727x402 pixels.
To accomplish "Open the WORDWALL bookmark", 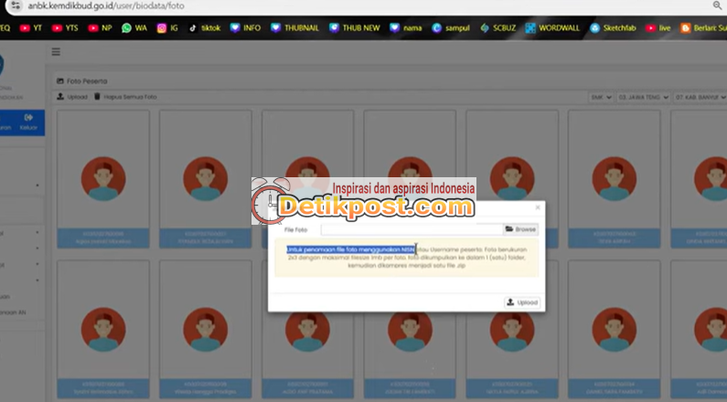I will (x=552, y=28).
